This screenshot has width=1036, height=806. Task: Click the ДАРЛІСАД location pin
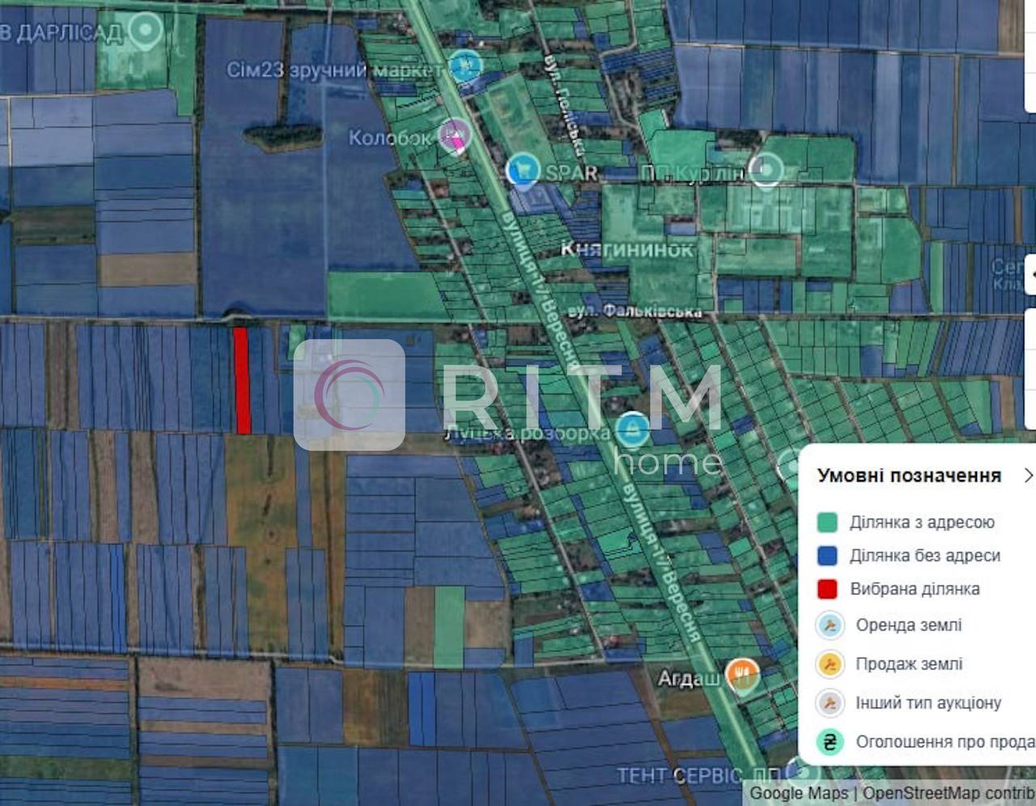(146, 31)
